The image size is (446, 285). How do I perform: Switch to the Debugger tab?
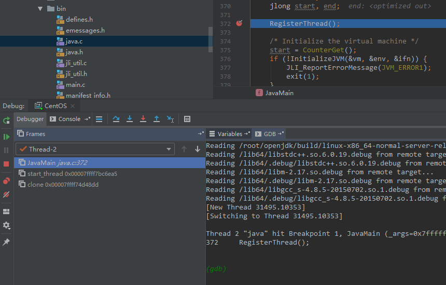tap(30, 119)
